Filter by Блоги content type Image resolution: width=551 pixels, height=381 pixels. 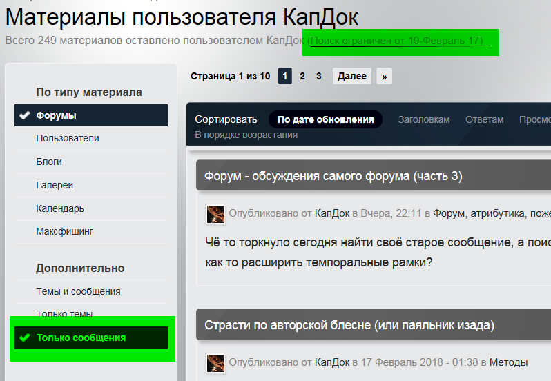click(x=49, y=162)
